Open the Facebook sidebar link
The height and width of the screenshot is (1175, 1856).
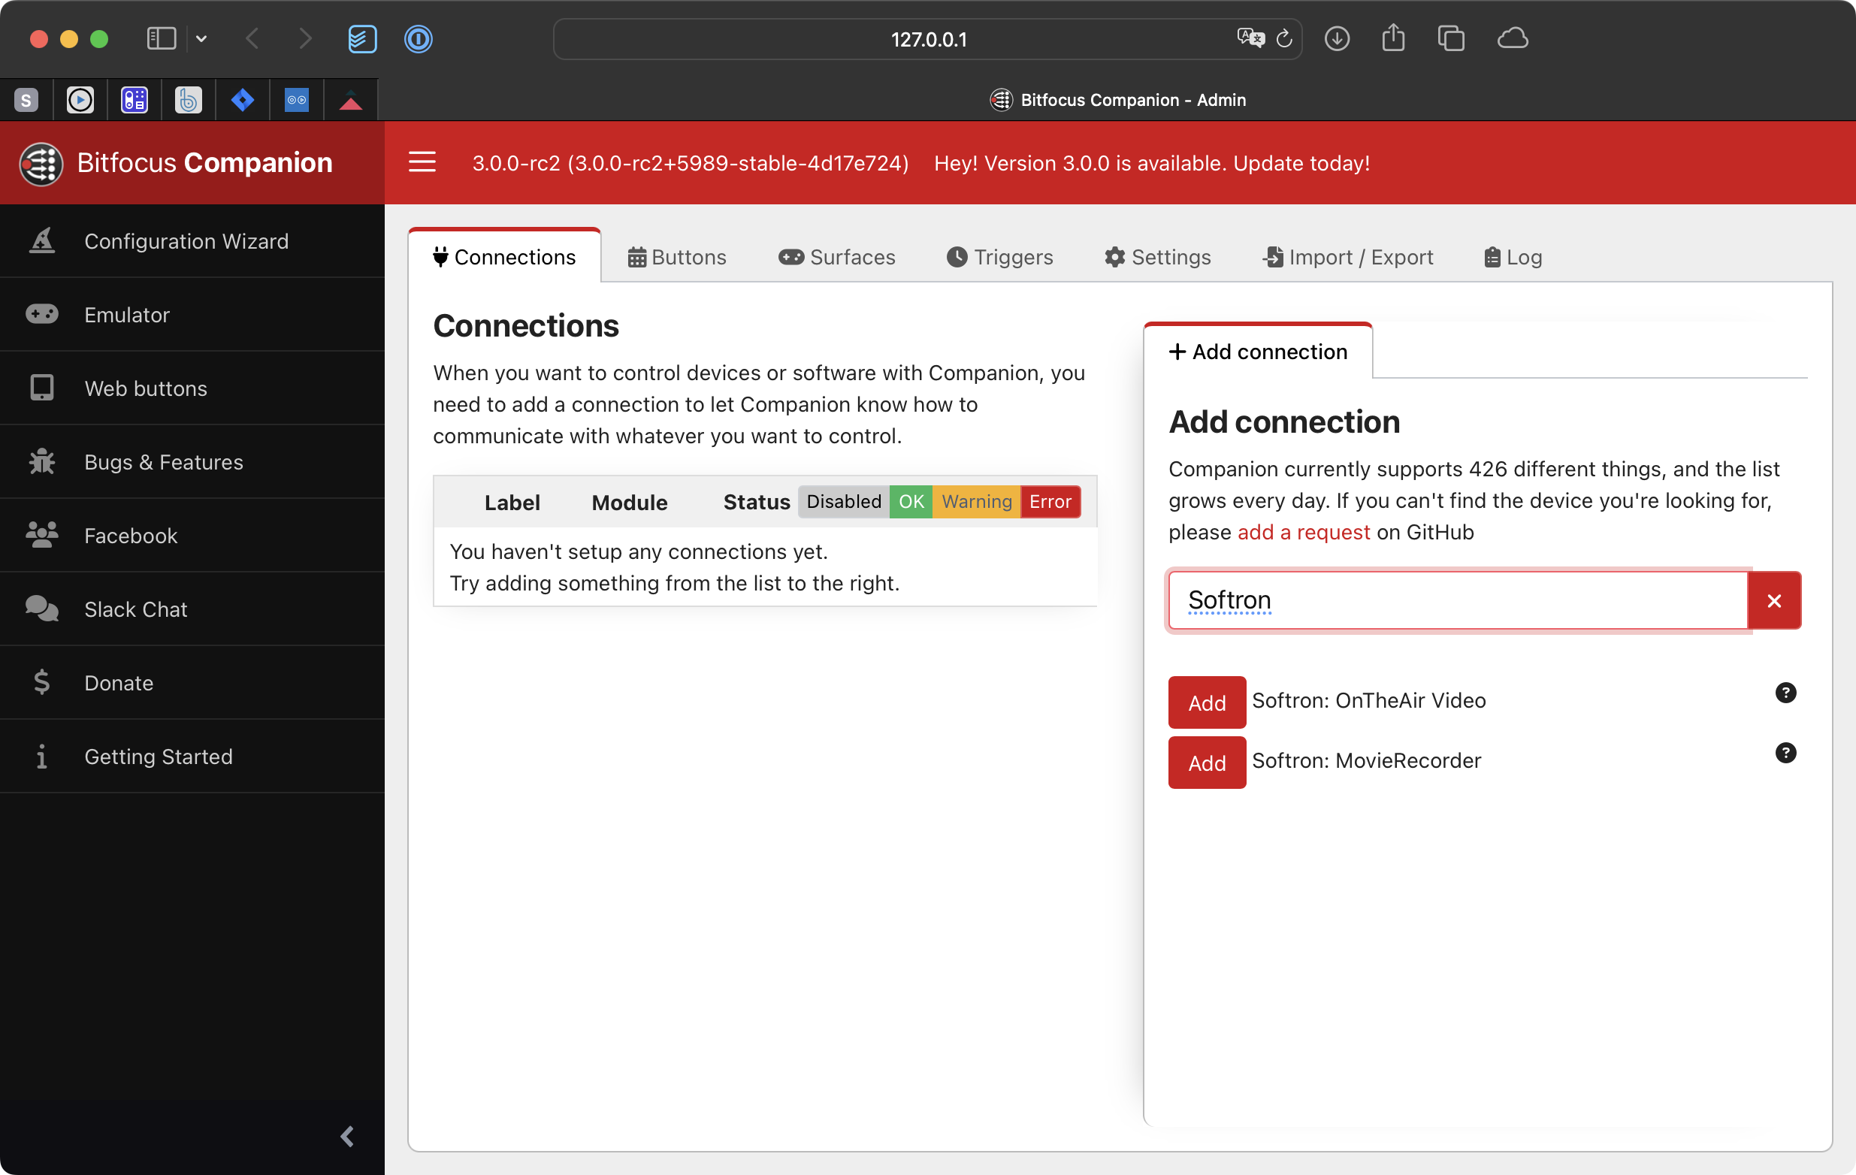coord(192,536)
